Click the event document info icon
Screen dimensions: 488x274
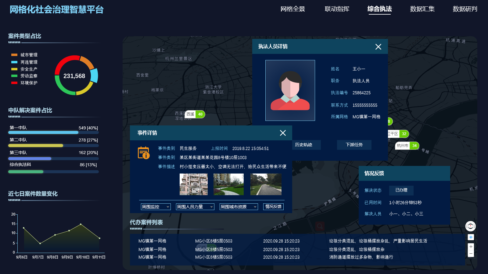[144, 153]
